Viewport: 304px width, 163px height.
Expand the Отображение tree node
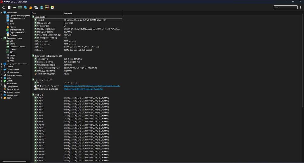2,70
